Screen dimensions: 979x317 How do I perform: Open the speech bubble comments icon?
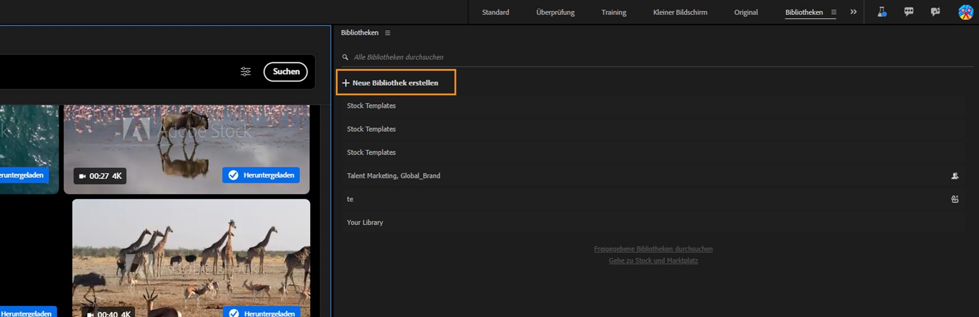click(x=909, y=12)
